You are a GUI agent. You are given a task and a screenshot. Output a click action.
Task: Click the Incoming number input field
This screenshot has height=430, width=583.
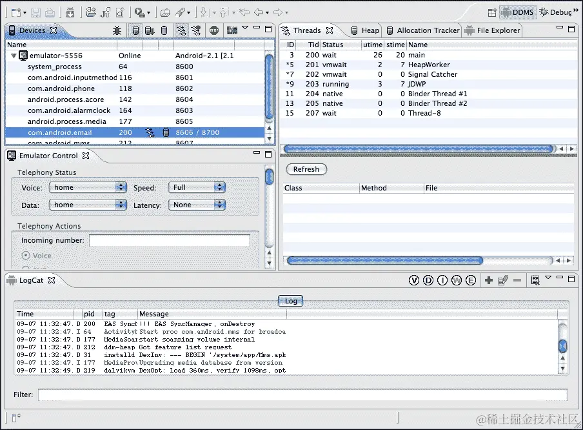point(170,240)
